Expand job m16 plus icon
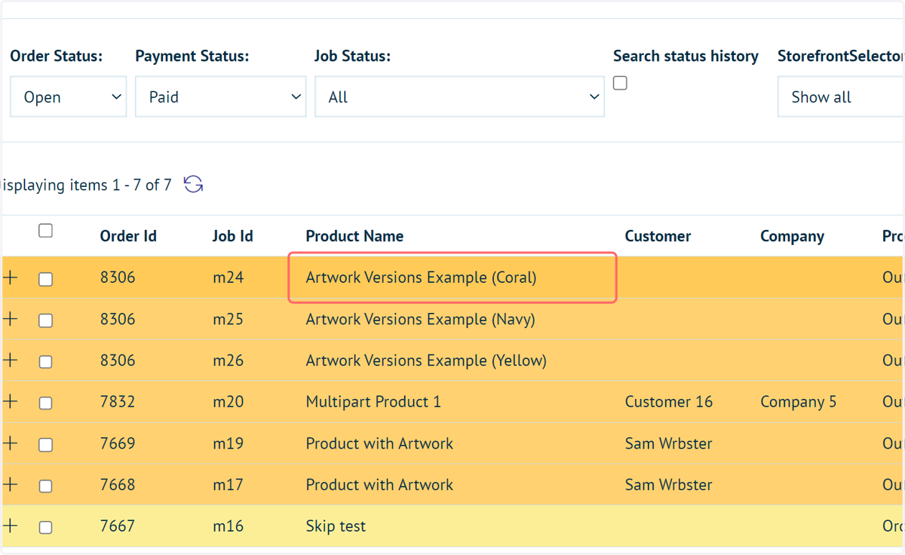 click(x=10, y=526)
